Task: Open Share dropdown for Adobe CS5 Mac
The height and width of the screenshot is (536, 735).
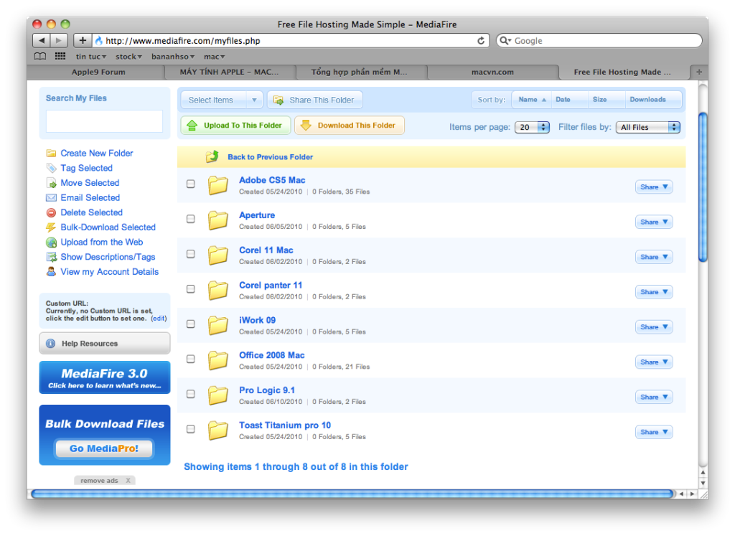Action: [654, 187]
